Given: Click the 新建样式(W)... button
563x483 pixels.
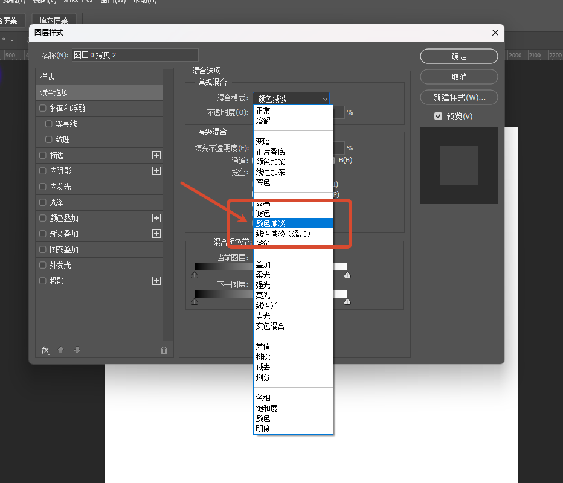Looking at the screenshot, I should 459,97.
